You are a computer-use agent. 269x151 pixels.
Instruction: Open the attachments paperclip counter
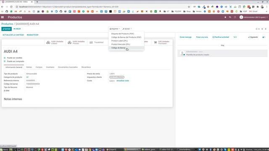coord(235,37)
